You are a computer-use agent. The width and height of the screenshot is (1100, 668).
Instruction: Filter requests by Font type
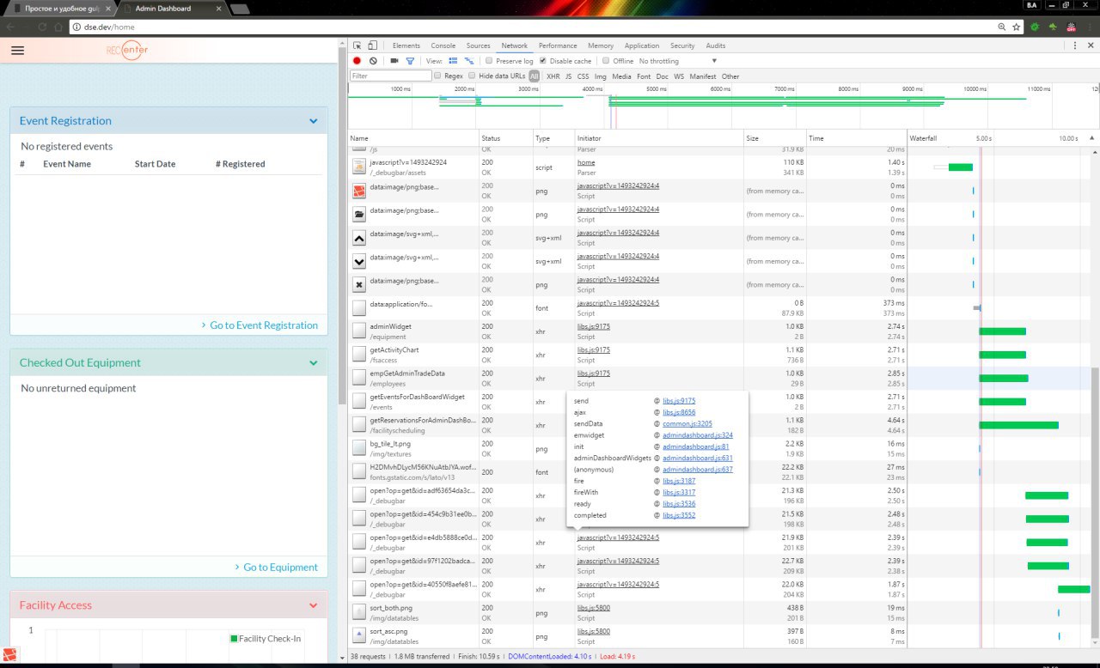tap(644, 76)
